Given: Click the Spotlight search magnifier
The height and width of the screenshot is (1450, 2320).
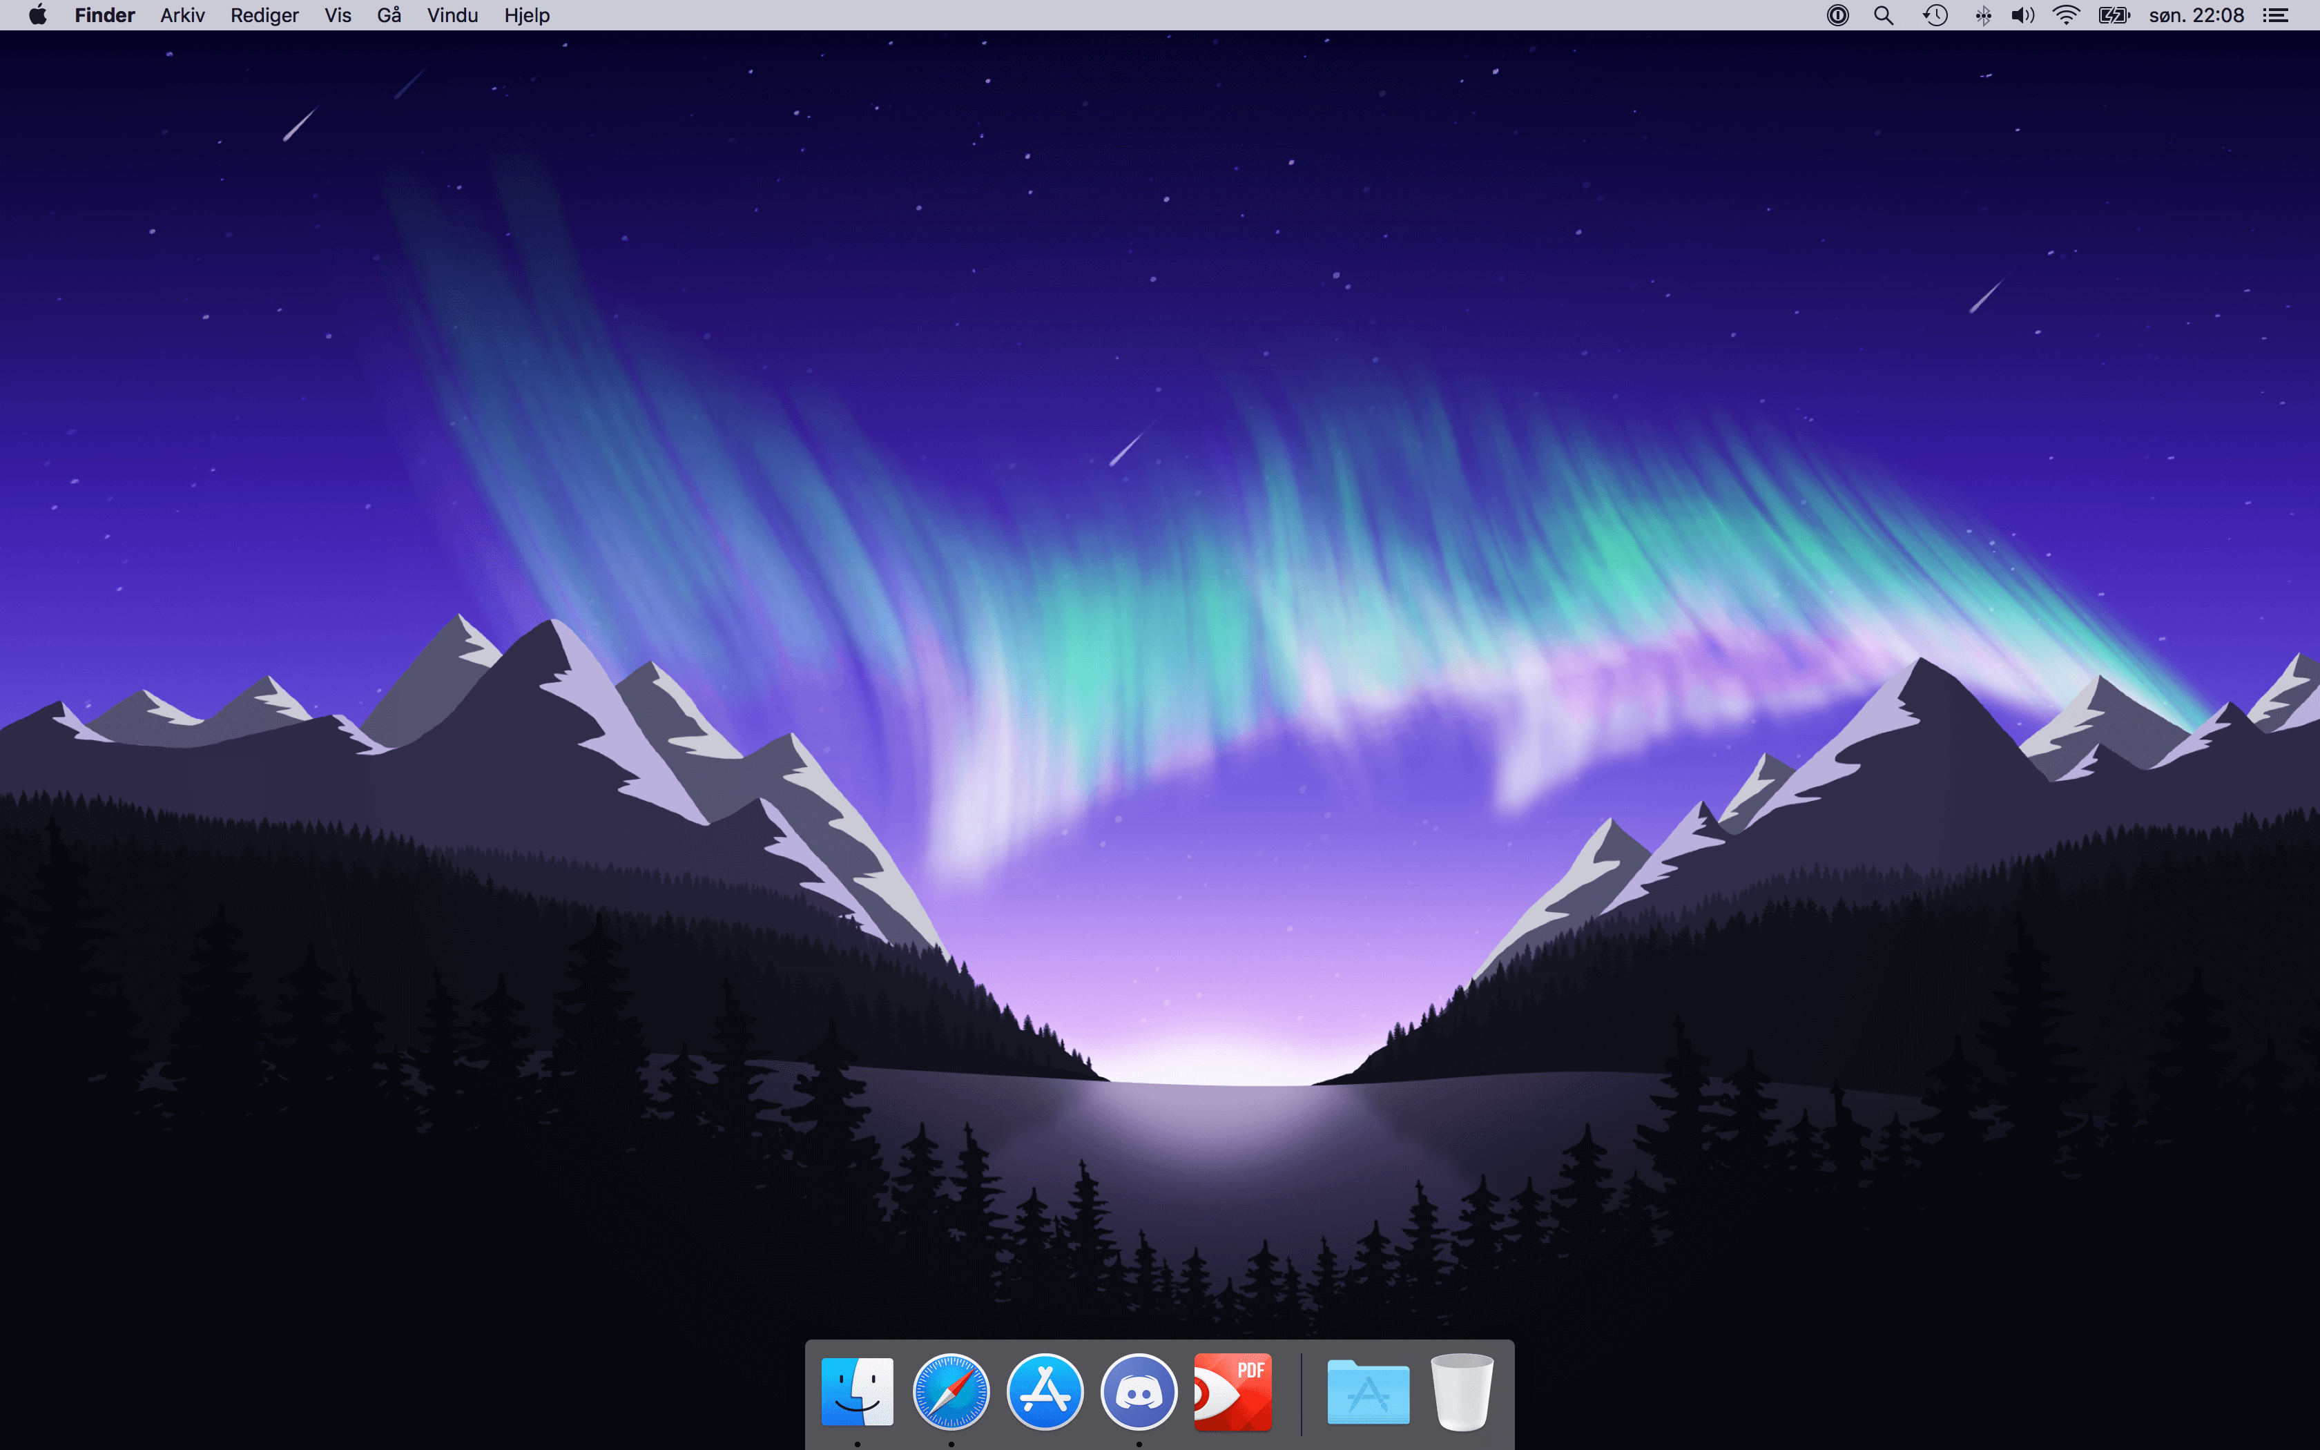Looking at the screenshot, I should tap(1883, 15).
